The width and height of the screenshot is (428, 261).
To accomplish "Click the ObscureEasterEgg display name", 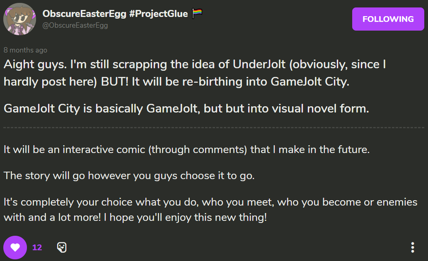I will pos(84,14).
